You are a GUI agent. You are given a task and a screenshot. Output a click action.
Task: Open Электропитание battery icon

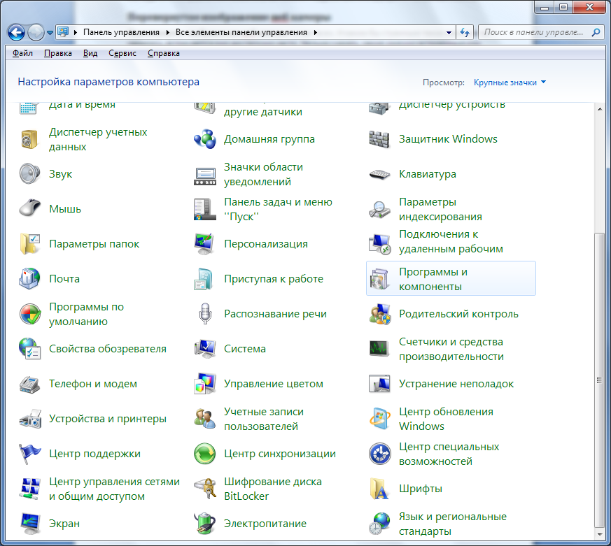tap(204, 524)
